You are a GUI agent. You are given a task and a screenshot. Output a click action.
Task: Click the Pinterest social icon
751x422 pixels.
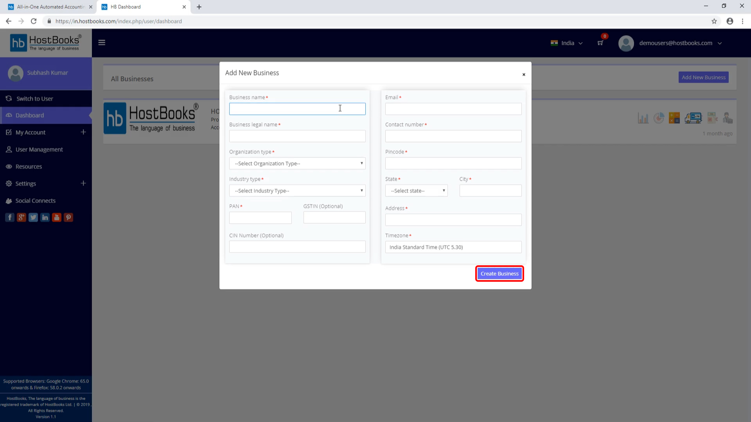click(68, 218)
